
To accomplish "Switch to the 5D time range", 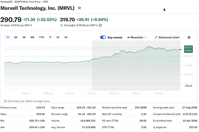I will 16,37.
